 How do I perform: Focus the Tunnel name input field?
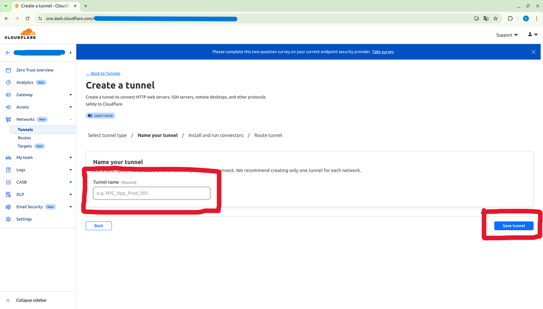tap(152, 193)
